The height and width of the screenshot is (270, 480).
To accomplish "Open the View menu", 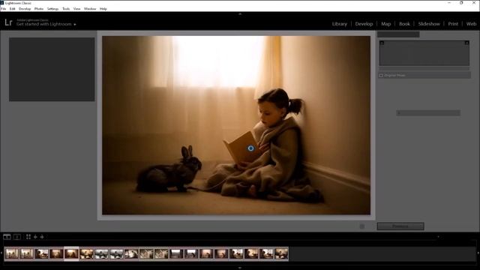I will point(76,9).
